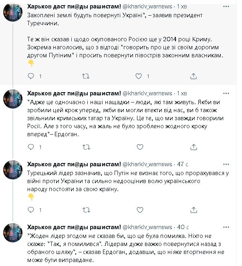The height and width of the screenshot is (266, 242).
Task: Retweet the tweet beginning "Адже це одночасно"
Action: [85, 147]
